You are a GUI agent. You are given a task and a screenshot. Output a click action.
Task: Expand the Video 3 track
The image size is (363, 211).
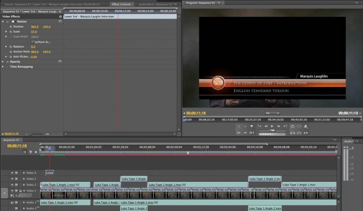(24, 179)
